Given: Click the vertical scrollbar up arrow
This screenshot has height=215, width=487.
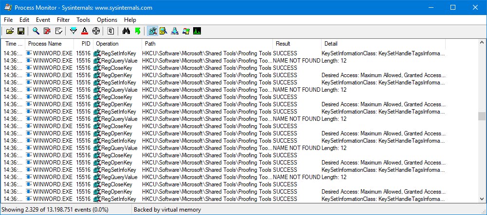Looking at the screenshot, I should pos(482,43).
